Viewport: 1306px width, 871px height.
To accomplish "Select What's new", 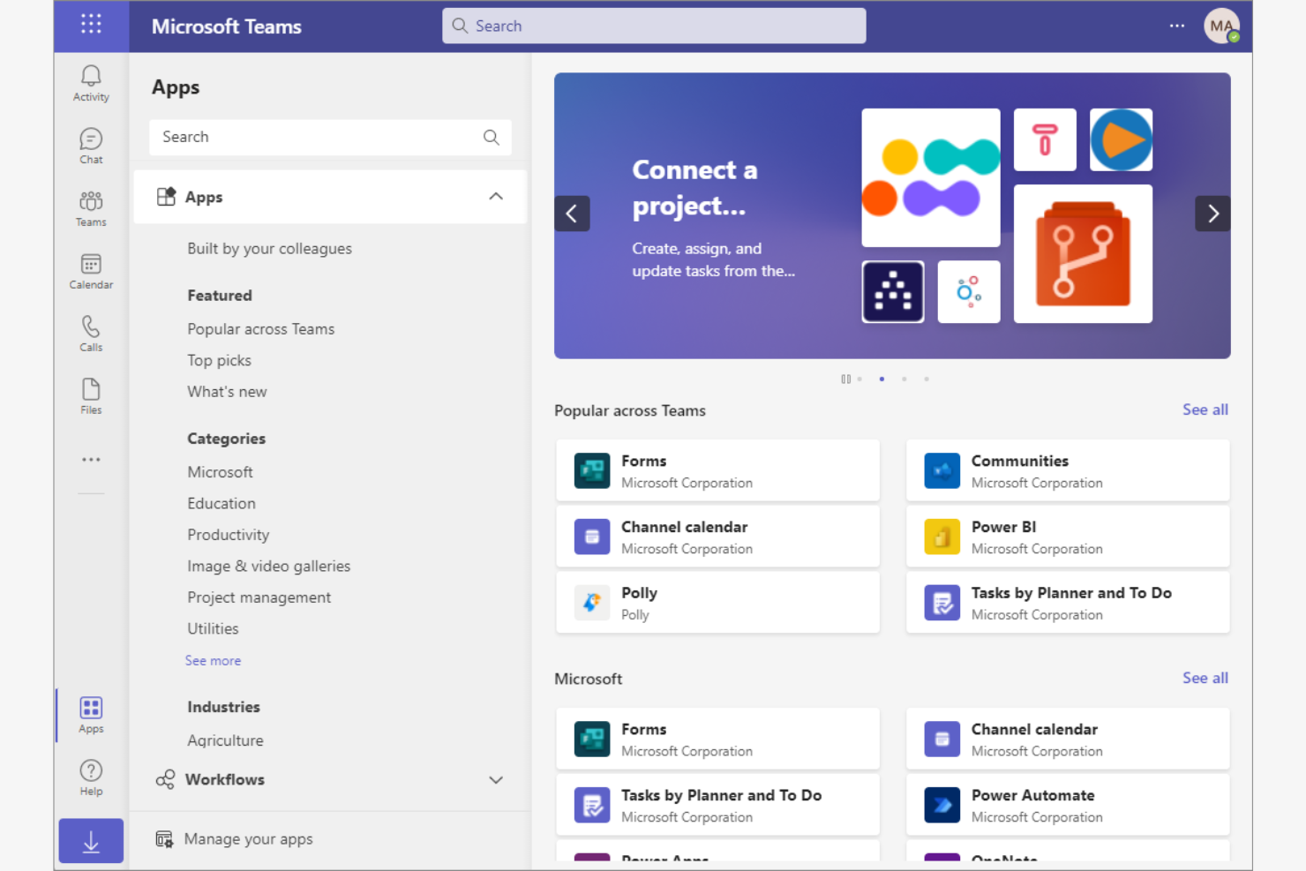I will pyautogui.click(x=227, y=392).
